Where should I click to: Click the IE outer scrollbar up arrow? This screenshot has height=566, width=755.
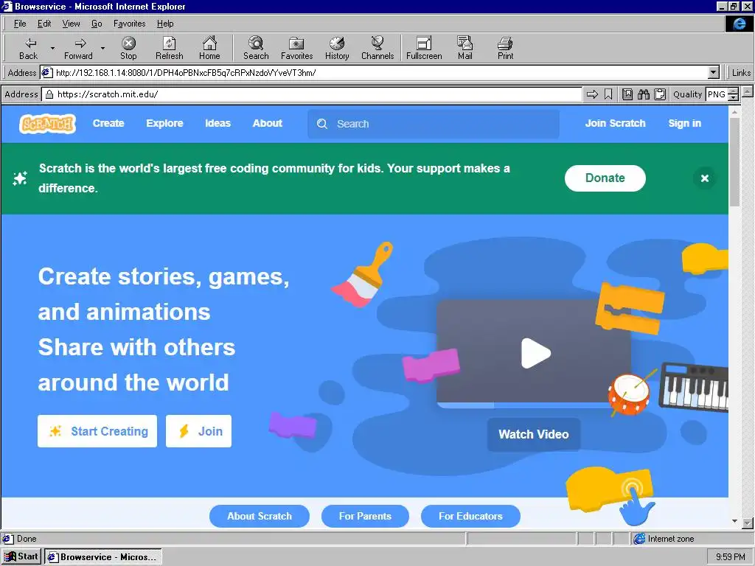coord(748,91)
